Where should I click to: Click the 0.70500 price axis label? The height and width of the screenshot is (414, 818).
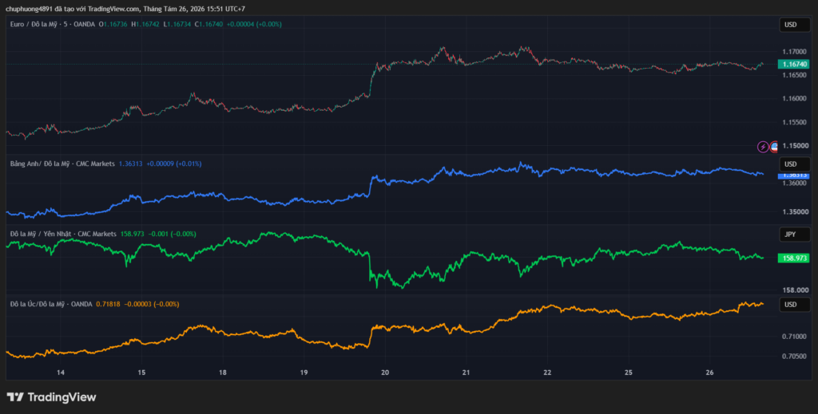[x=793, y=357]
